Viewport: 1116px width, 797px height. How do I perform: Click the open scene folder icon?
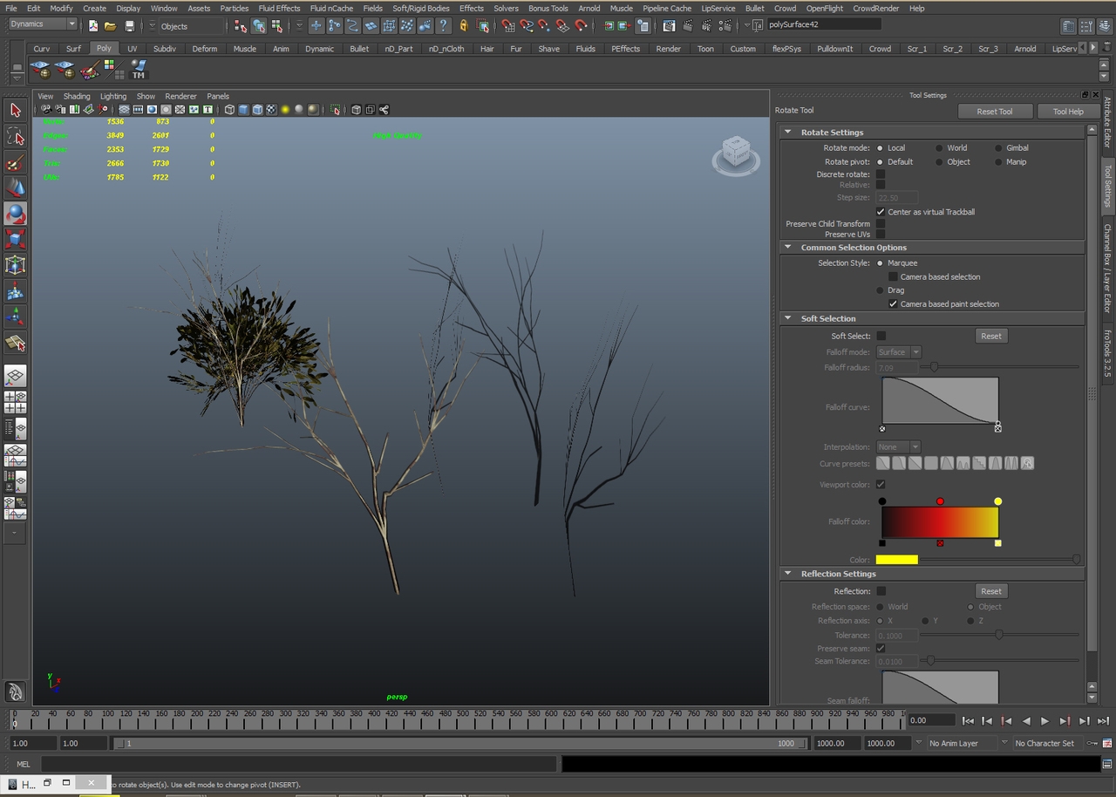[111, 26]
